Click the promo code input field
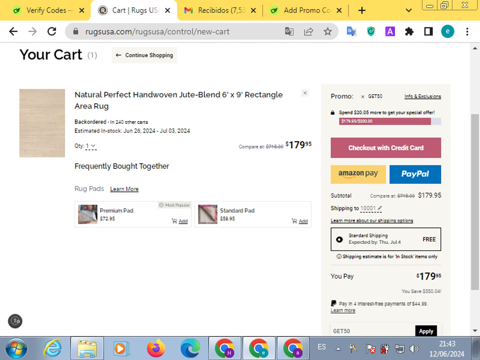 (373, 331)
